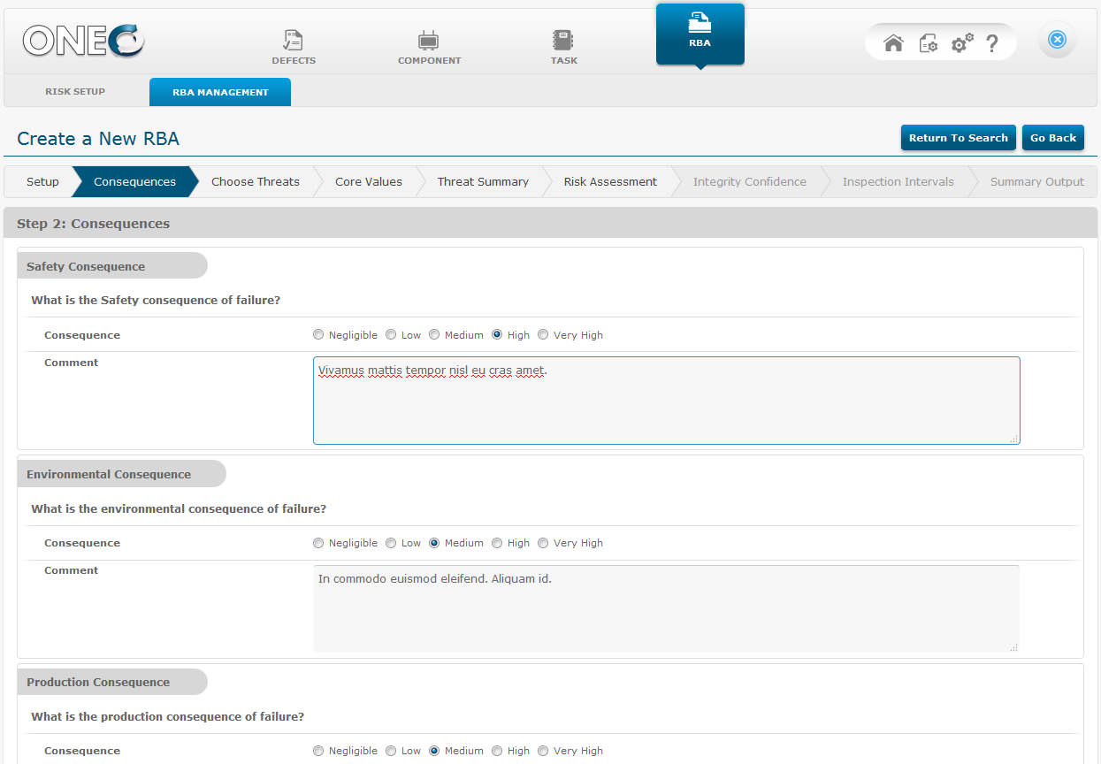Open the document settings icon
This screenshot has width=1101, height=764.
point(928,43)
